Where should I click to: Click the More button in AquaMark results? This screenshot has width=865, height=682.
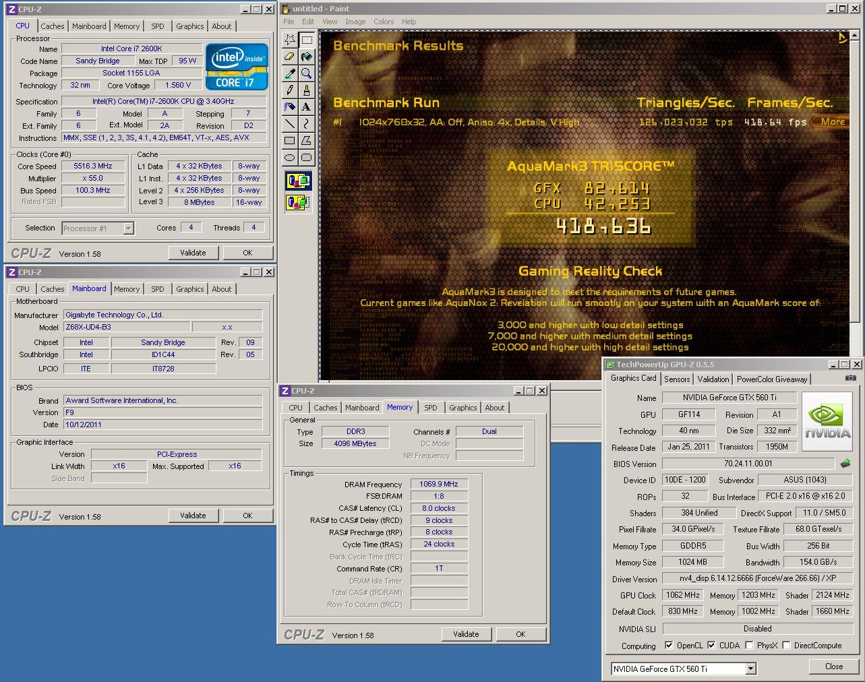point(831,122)
